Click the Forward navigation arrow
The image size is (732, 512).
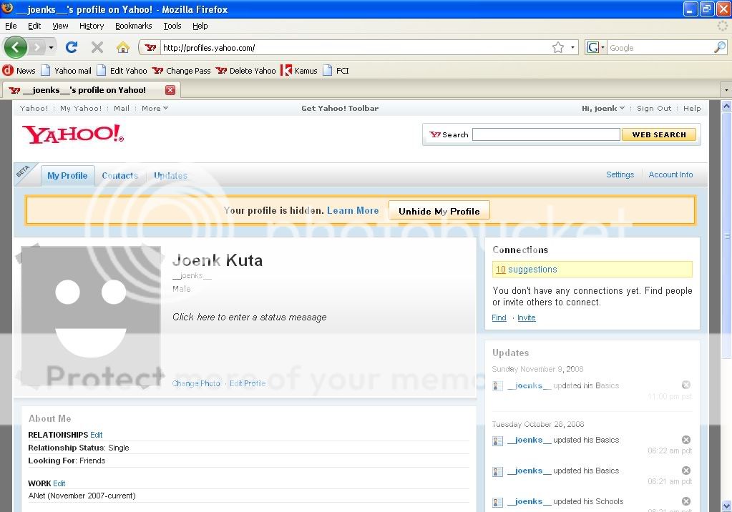coord(37,47)
